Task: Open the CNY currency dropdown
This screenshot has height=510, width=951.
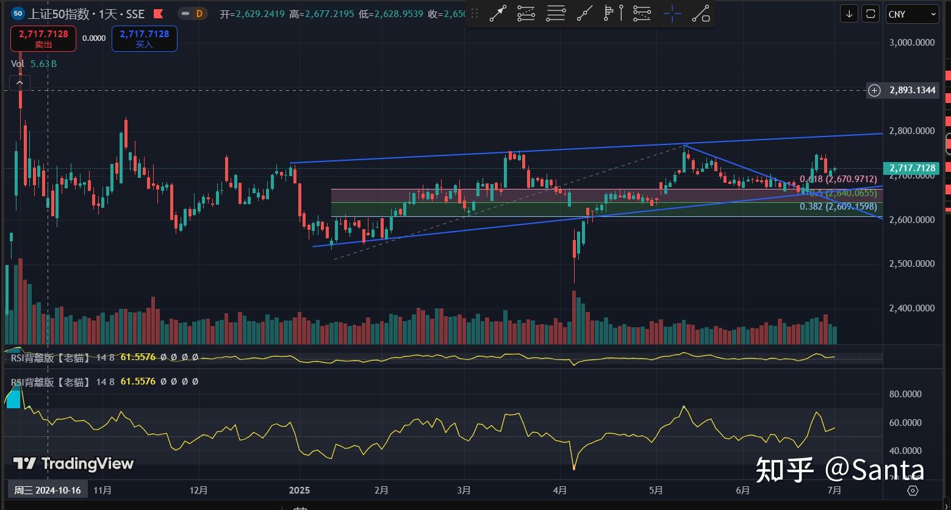Action: pos(911,14)
